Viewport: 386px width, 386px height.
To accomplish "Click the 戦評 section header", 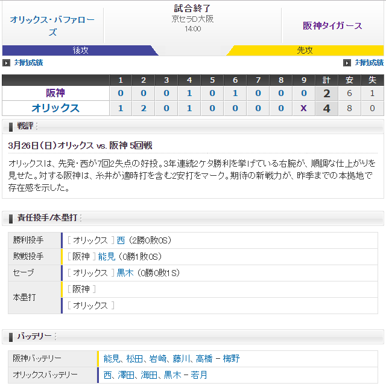I will 193,126.
